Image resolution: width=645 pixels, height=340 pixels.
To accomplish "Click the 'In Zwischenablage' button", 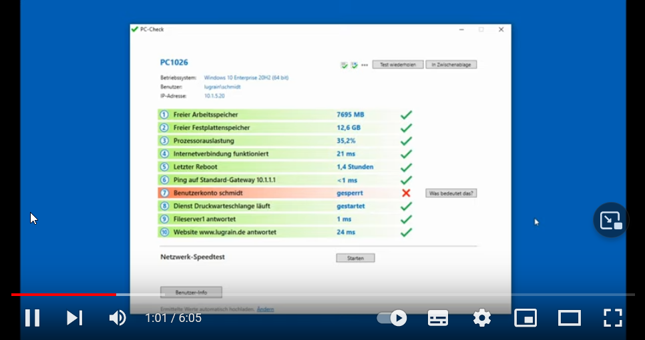I will click(451, 65).
